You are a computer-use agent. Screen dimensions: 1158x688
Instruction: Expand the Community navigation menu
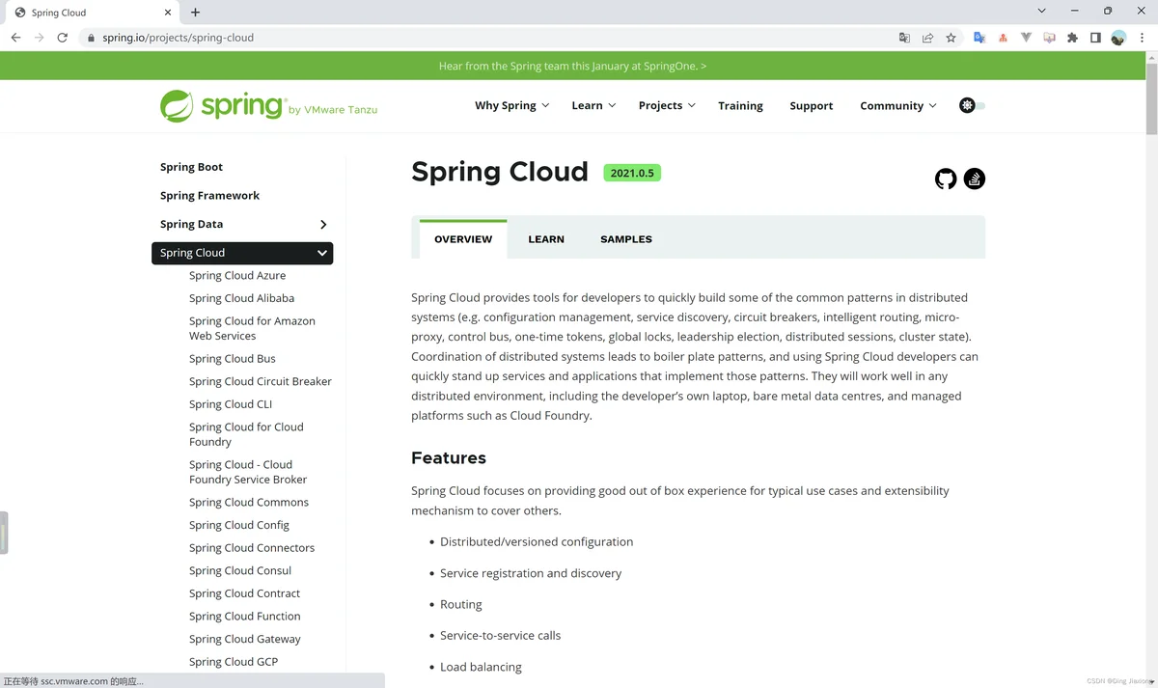tap(898, 105)
